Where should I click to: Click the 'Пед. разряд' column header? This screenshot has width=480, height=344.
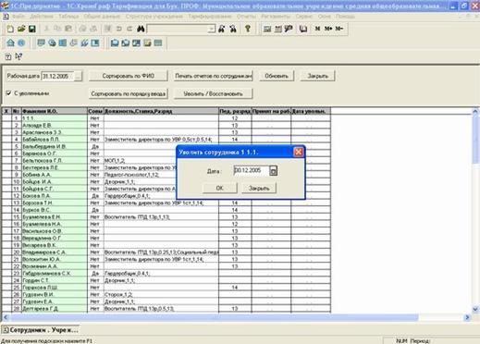point(235,111)
